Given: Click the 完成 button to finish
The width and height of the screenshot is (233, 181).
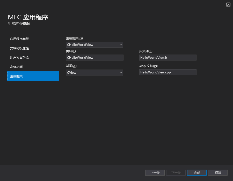Looking at the screenshot, I should pos(197,172).
